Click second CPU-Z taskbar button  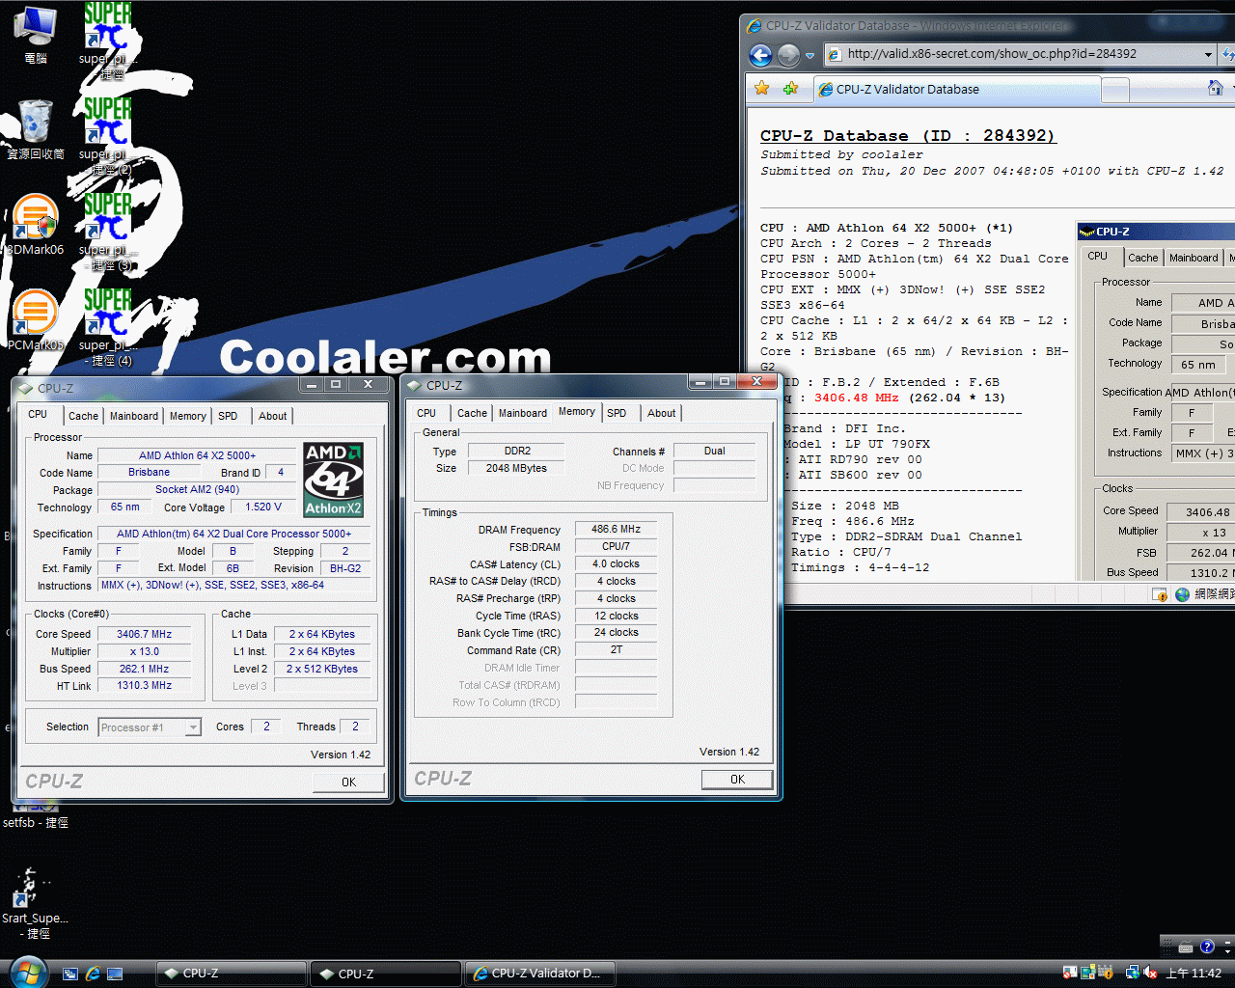coord(387,974)
